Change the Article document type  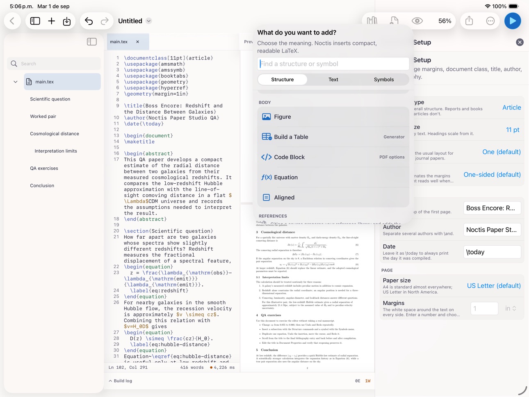511,107
